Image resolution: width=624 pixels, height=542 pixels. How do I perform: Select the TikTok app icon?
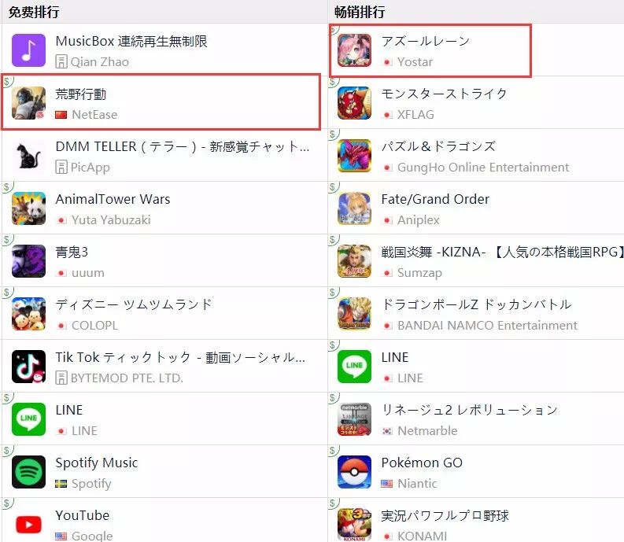[28, 367]
